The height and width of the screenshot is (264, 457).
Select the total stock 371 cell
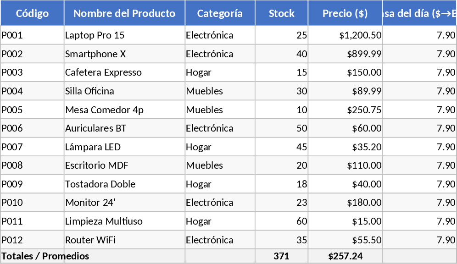point(281,256)
